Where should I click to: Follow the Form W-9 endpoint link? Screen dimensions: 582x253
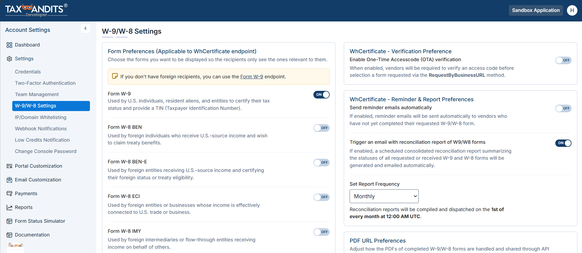click(252, 76)
